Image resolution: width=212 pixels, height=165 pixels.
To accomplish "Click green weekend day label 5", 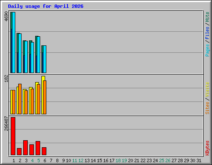I will coord(39,160).
